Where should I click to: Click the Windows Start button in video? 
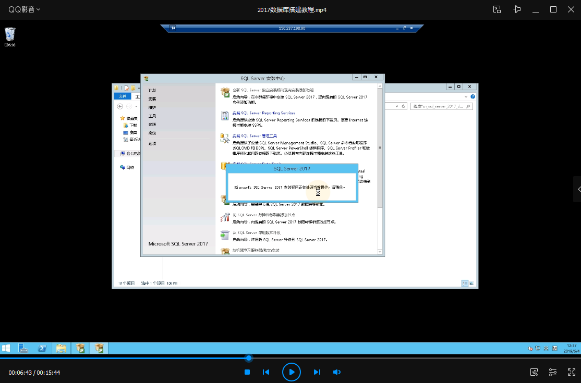(x=6, y=348)
